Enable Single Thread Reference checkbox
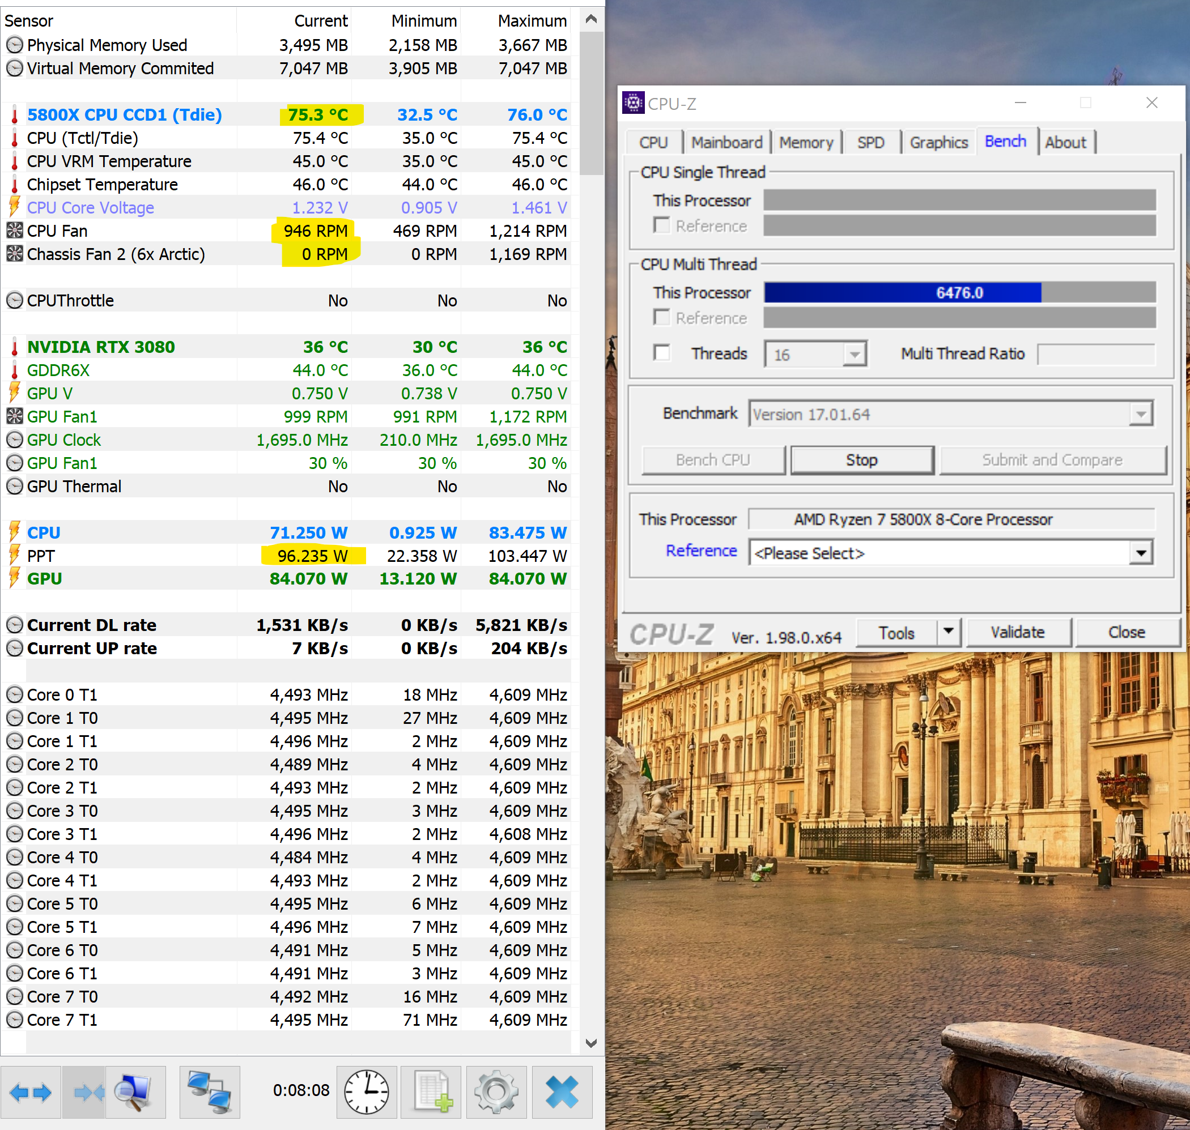Image resolution: width=1190 pixels, height=1130 pixels. click(x=661, y=225)
